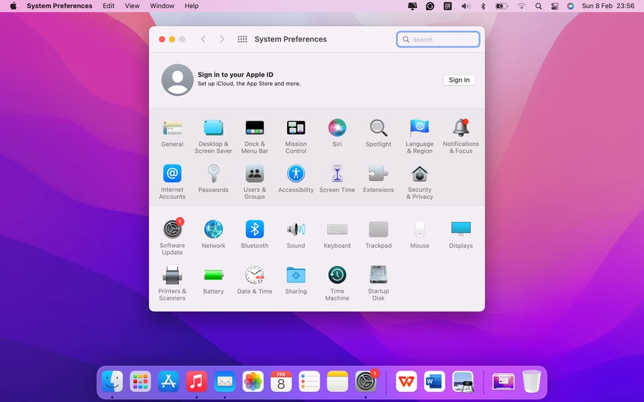This screenshot has height=402, width=644.
Task: Select the Startup Disk pane
Action: pyautogui.click(x=378, y=275)
